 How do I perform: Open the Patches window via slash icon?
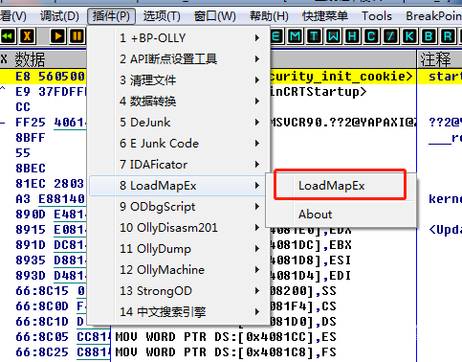(x=390, y=36)
